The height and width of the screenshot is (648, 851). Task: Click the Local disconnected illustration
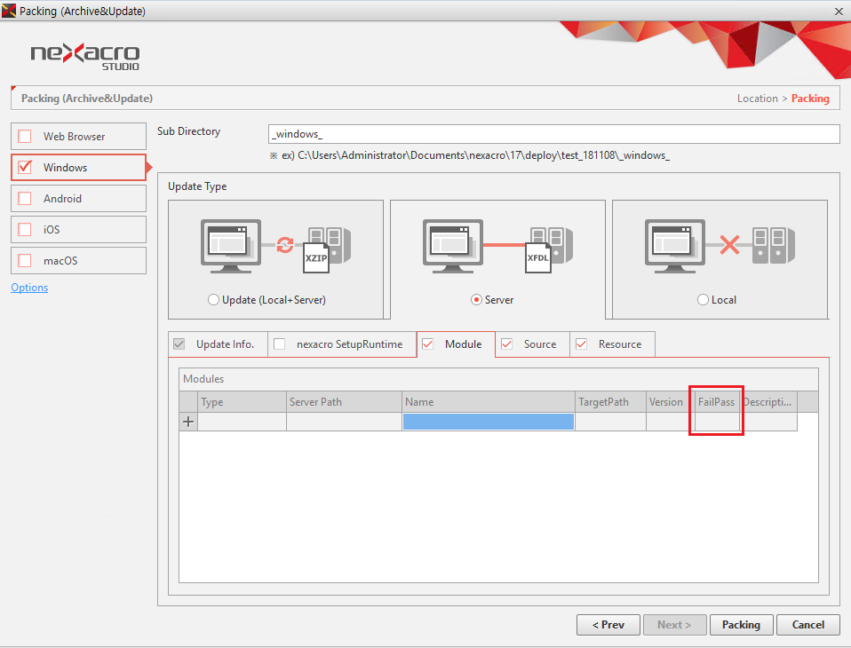coord(720,246)
